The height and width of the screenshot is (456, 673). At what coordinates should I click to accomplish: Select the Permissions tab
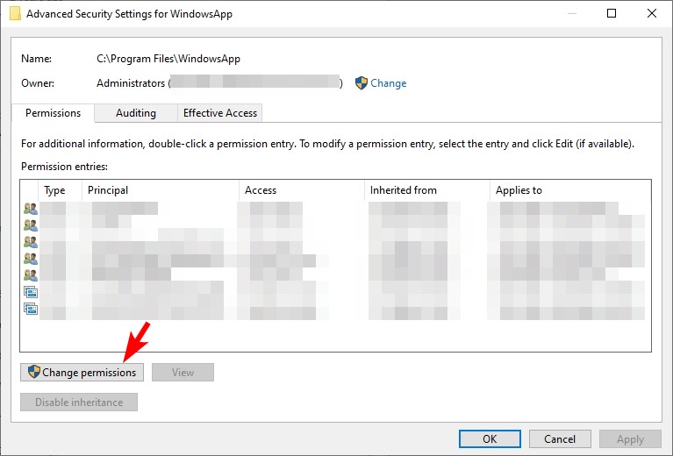point(53,113)
